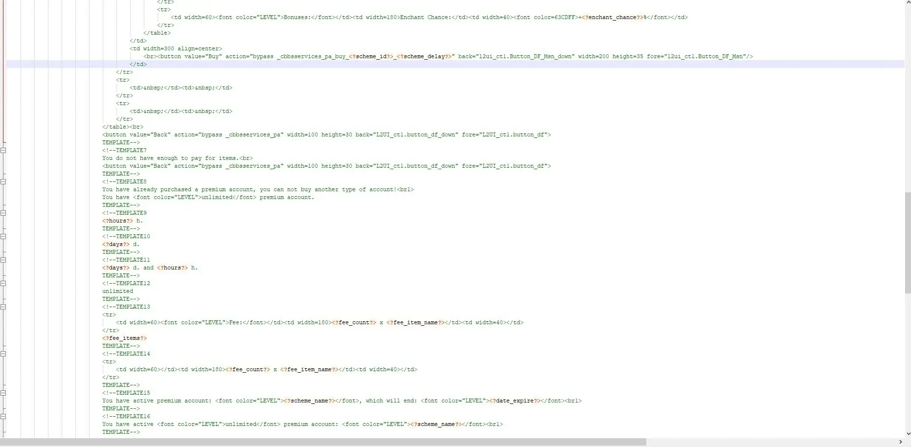Click the '<!--TEMPLATE13' comment text
Image resolution: width=911 pixels, height=447 pixels.
coord(126,307)
